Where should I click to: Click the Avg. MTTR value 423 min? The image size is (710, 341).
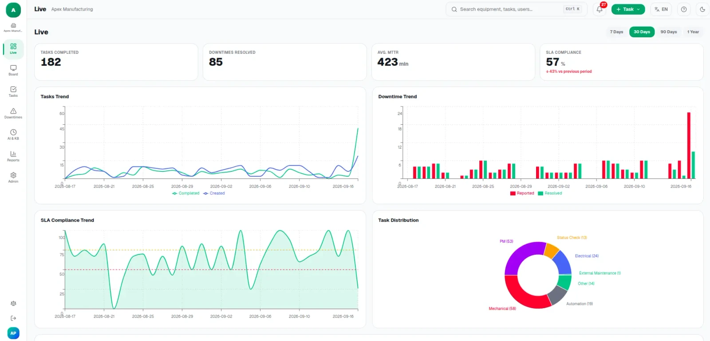pyautogui.click(x=393, y=62)
